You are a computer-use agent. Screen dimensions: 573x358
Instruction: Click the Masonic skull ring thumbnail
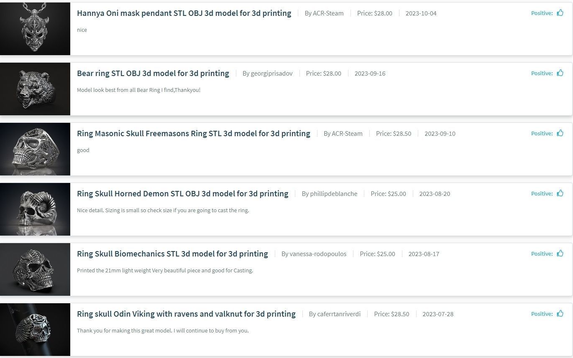pos(35,149)
